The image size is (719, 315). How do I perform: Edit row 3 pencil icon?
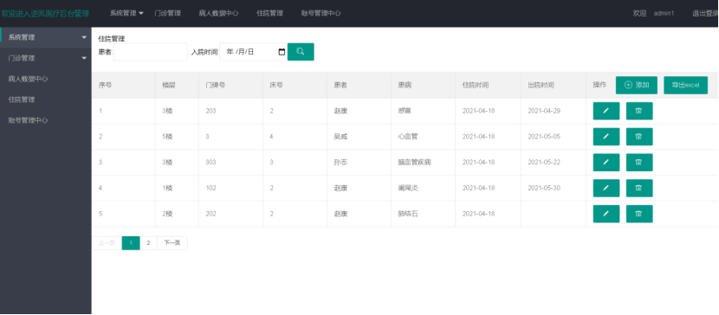(x=606, y=162)
